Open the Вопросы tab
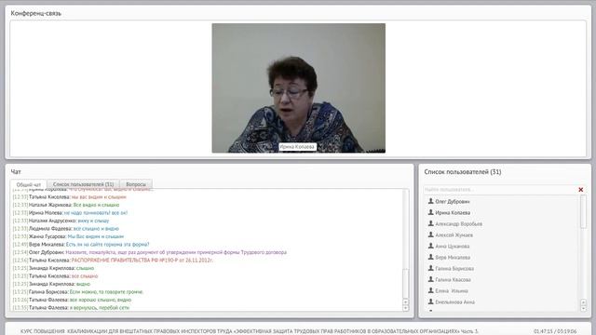Image resolution: width=596 pixels, height=335 pixels. 136,184
